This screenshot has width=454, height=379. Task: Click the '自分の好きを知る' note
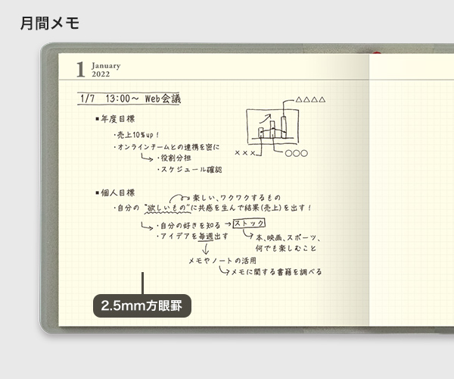tap(188, 225)
